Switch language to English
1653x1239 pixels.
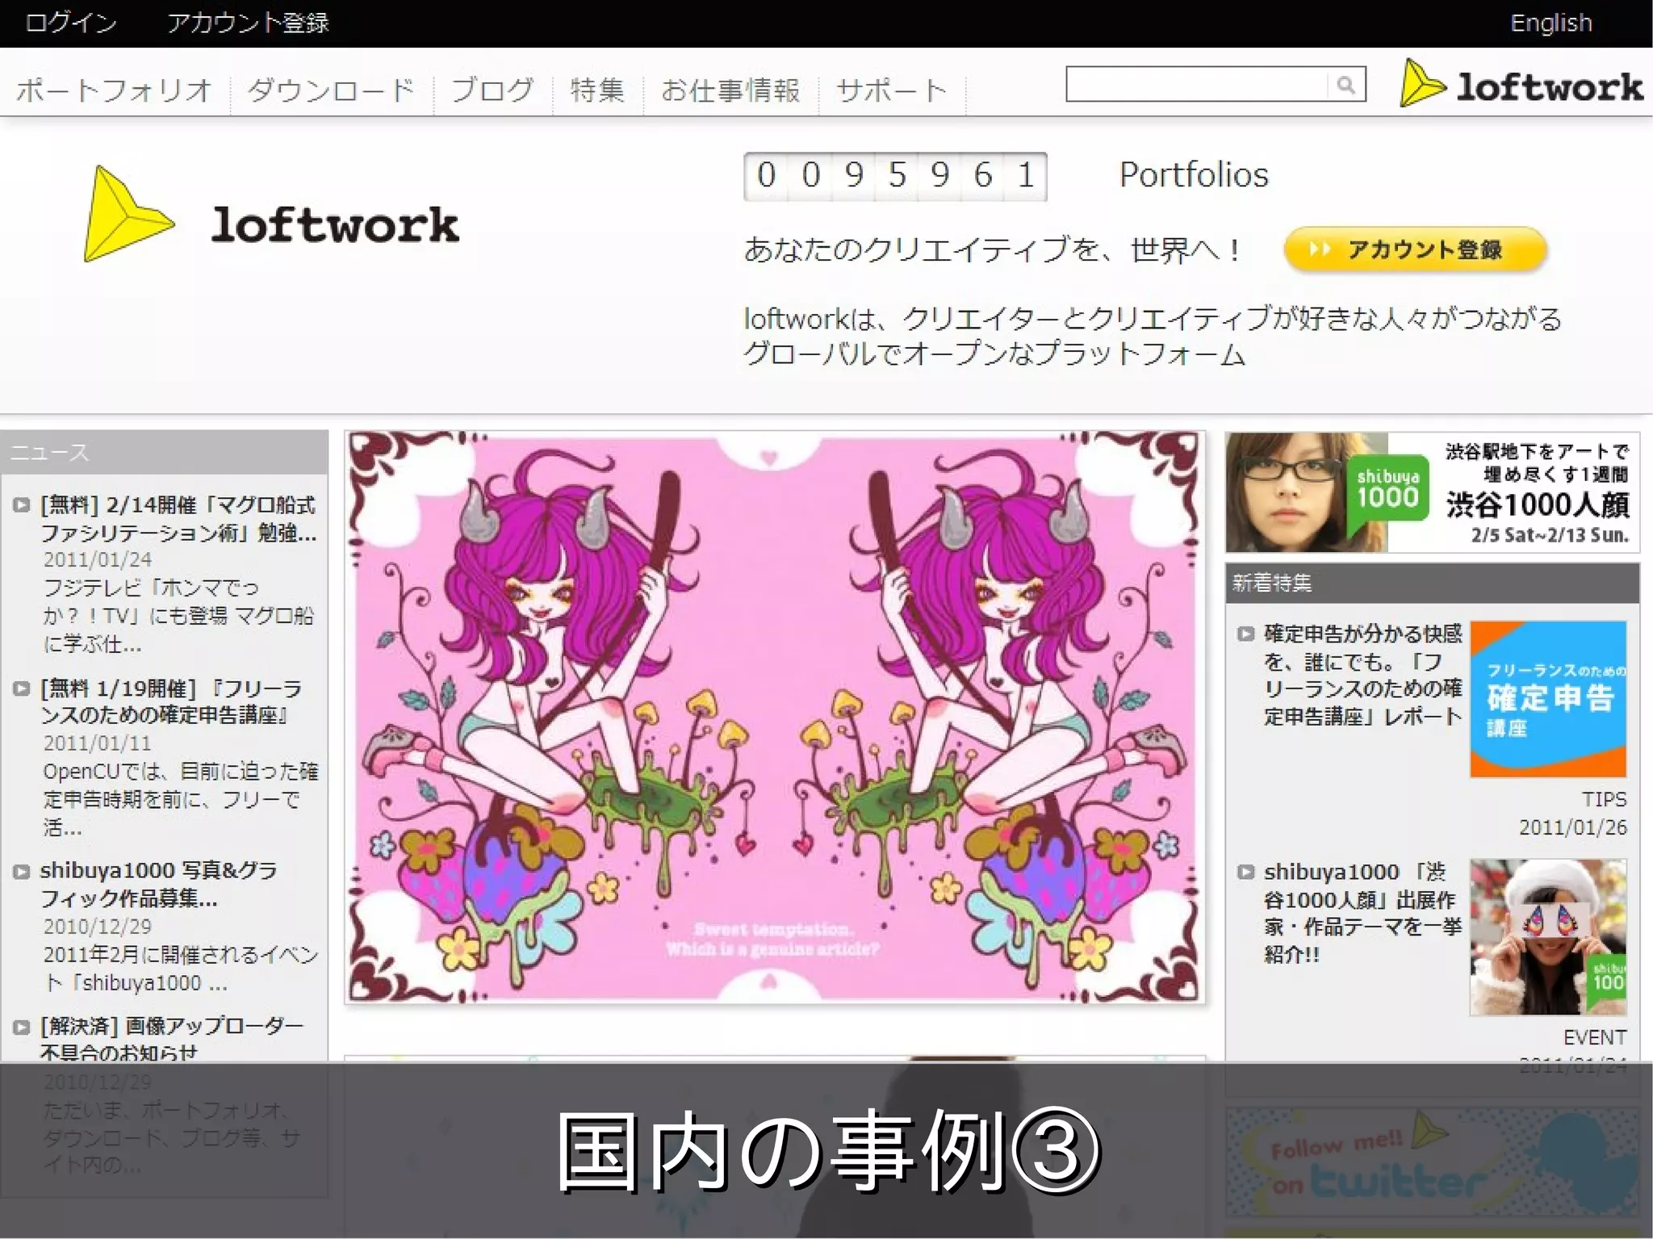(x=1550, y=23)
